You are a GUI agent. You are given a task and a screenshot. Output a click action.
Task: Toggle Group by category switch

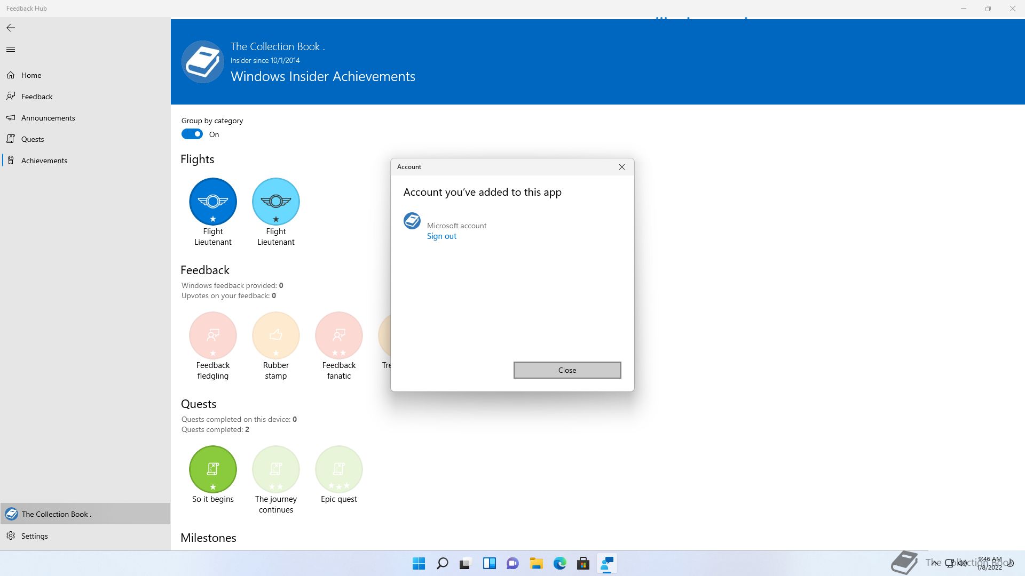point(192,134)
